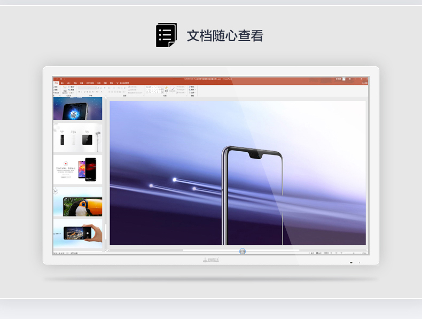Click the Share button at ribbon right
The height and width of the screenshot is (319, 422).
click(365, 83)
